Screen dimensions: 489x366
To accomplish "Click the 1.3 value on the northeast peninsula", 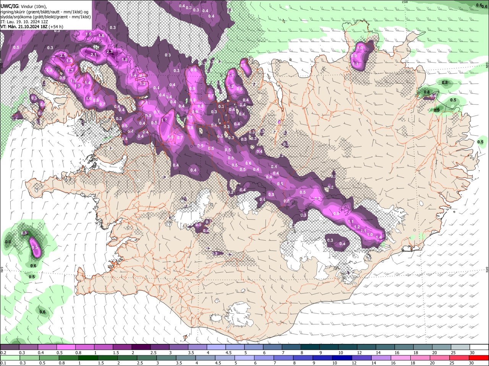I will click(x=356, y=64).
